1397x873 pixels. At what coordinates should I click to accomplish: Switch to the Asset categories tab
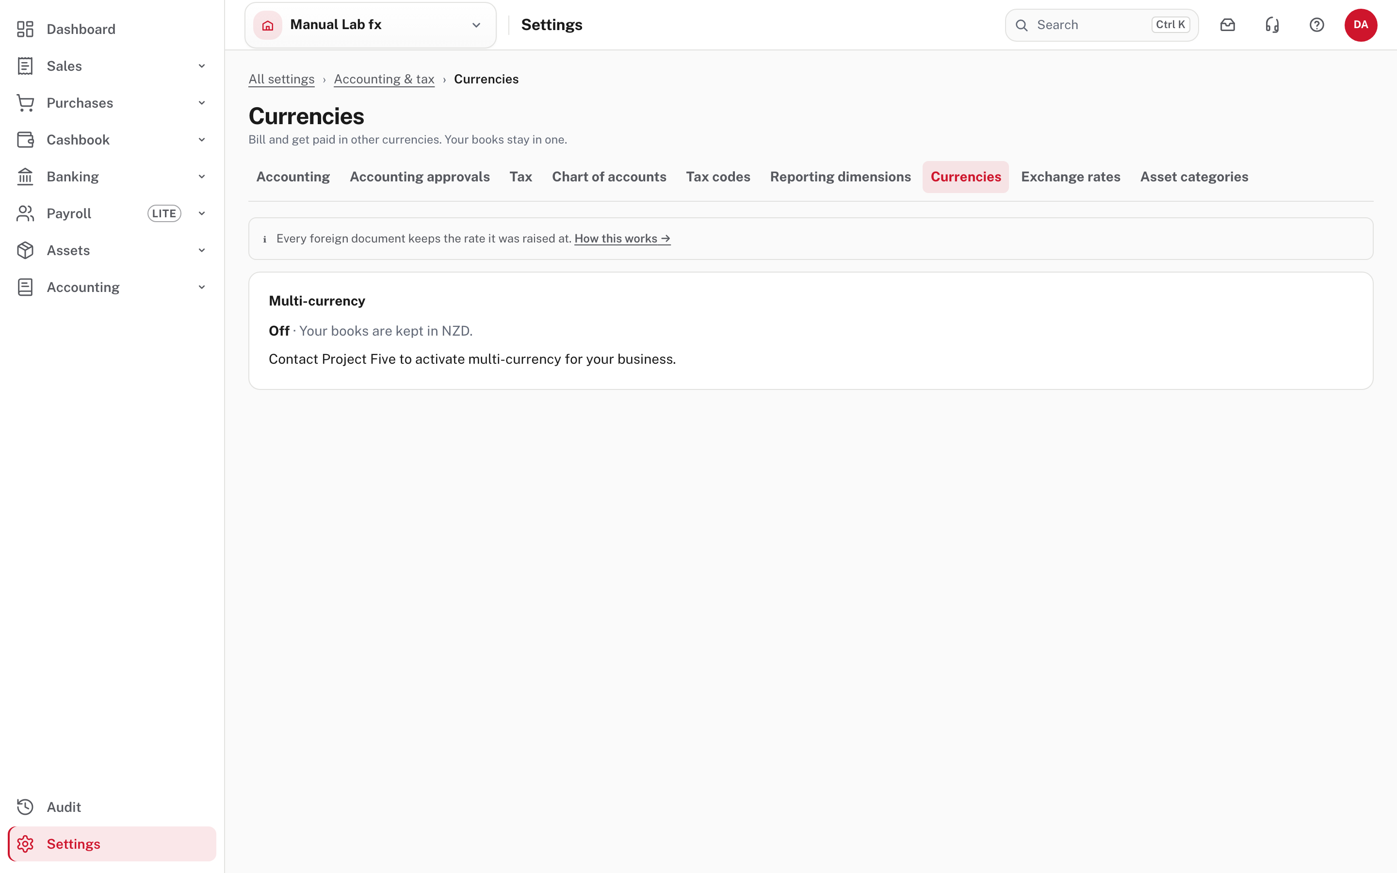pyautogui.click(x=1194, y=177)
